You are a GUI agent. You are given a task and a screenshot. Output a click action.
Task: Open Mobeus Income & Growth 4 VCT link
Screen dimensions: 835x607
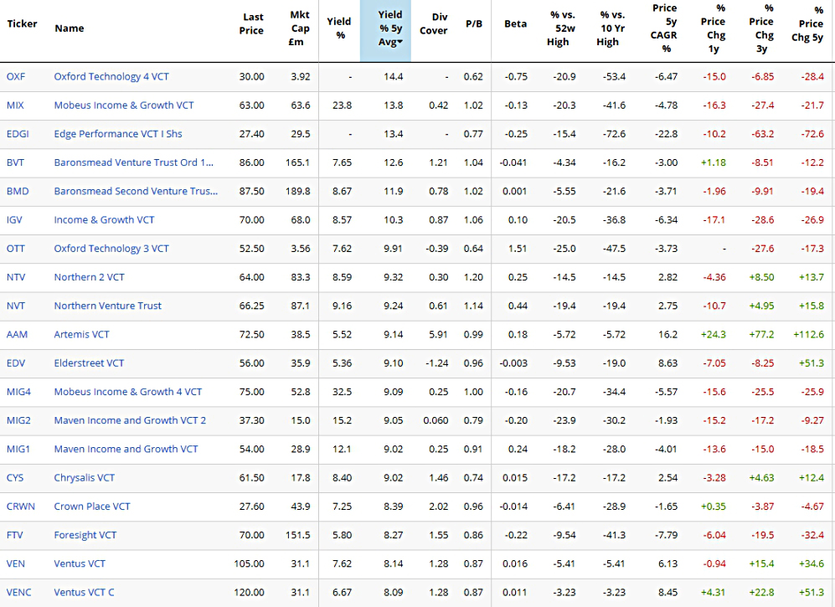[128, 393]
